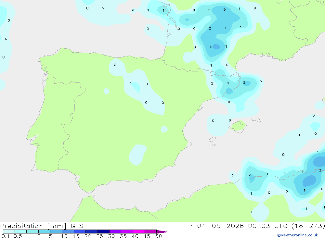
Task: Click the 20–25 mm legend color swatch
Action: coord(92,232)
